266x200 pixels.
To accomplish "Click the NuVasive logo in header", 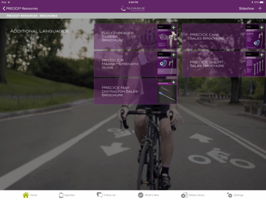I will click(133, 9).
